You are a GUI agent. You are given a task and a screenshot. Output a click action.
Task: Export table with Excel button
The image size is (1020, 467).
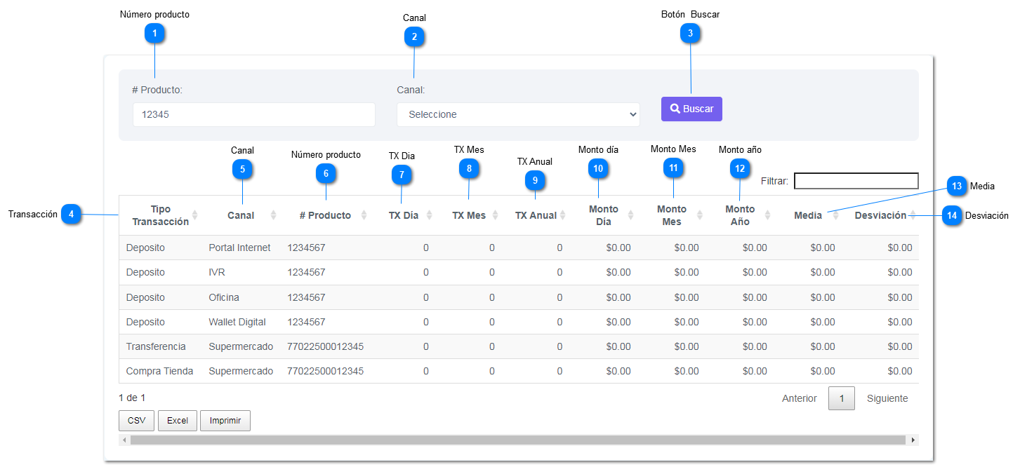click(178, 421)
